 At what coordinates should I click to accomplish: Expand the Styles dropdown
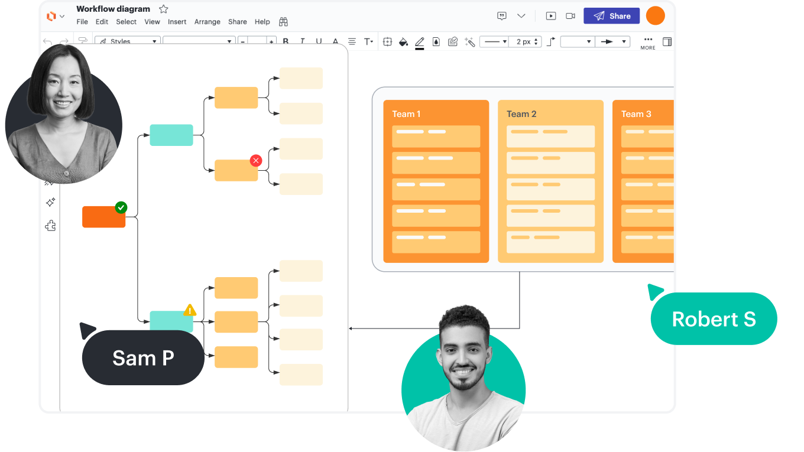click(x=127, y=42)
